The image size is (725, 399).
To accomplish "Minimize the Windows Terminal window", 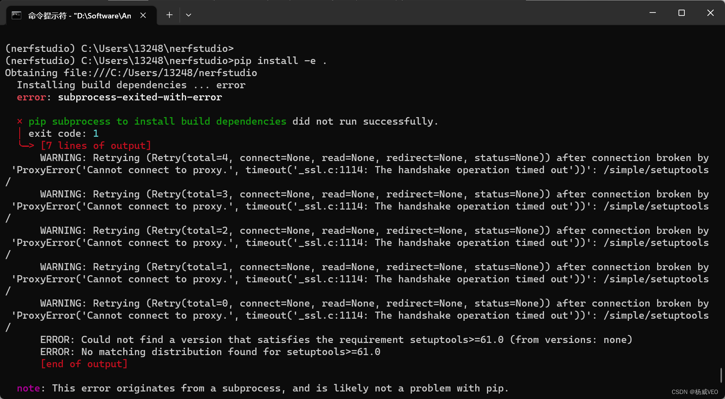I will (x=652, y=13).
